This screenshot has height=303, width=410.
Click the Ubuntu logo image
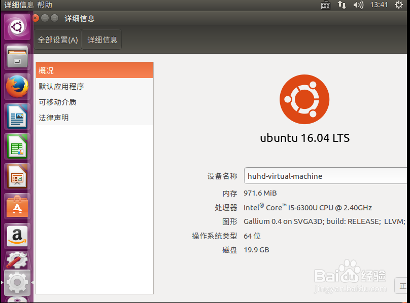pyautogui.click(x=304, y=99)
